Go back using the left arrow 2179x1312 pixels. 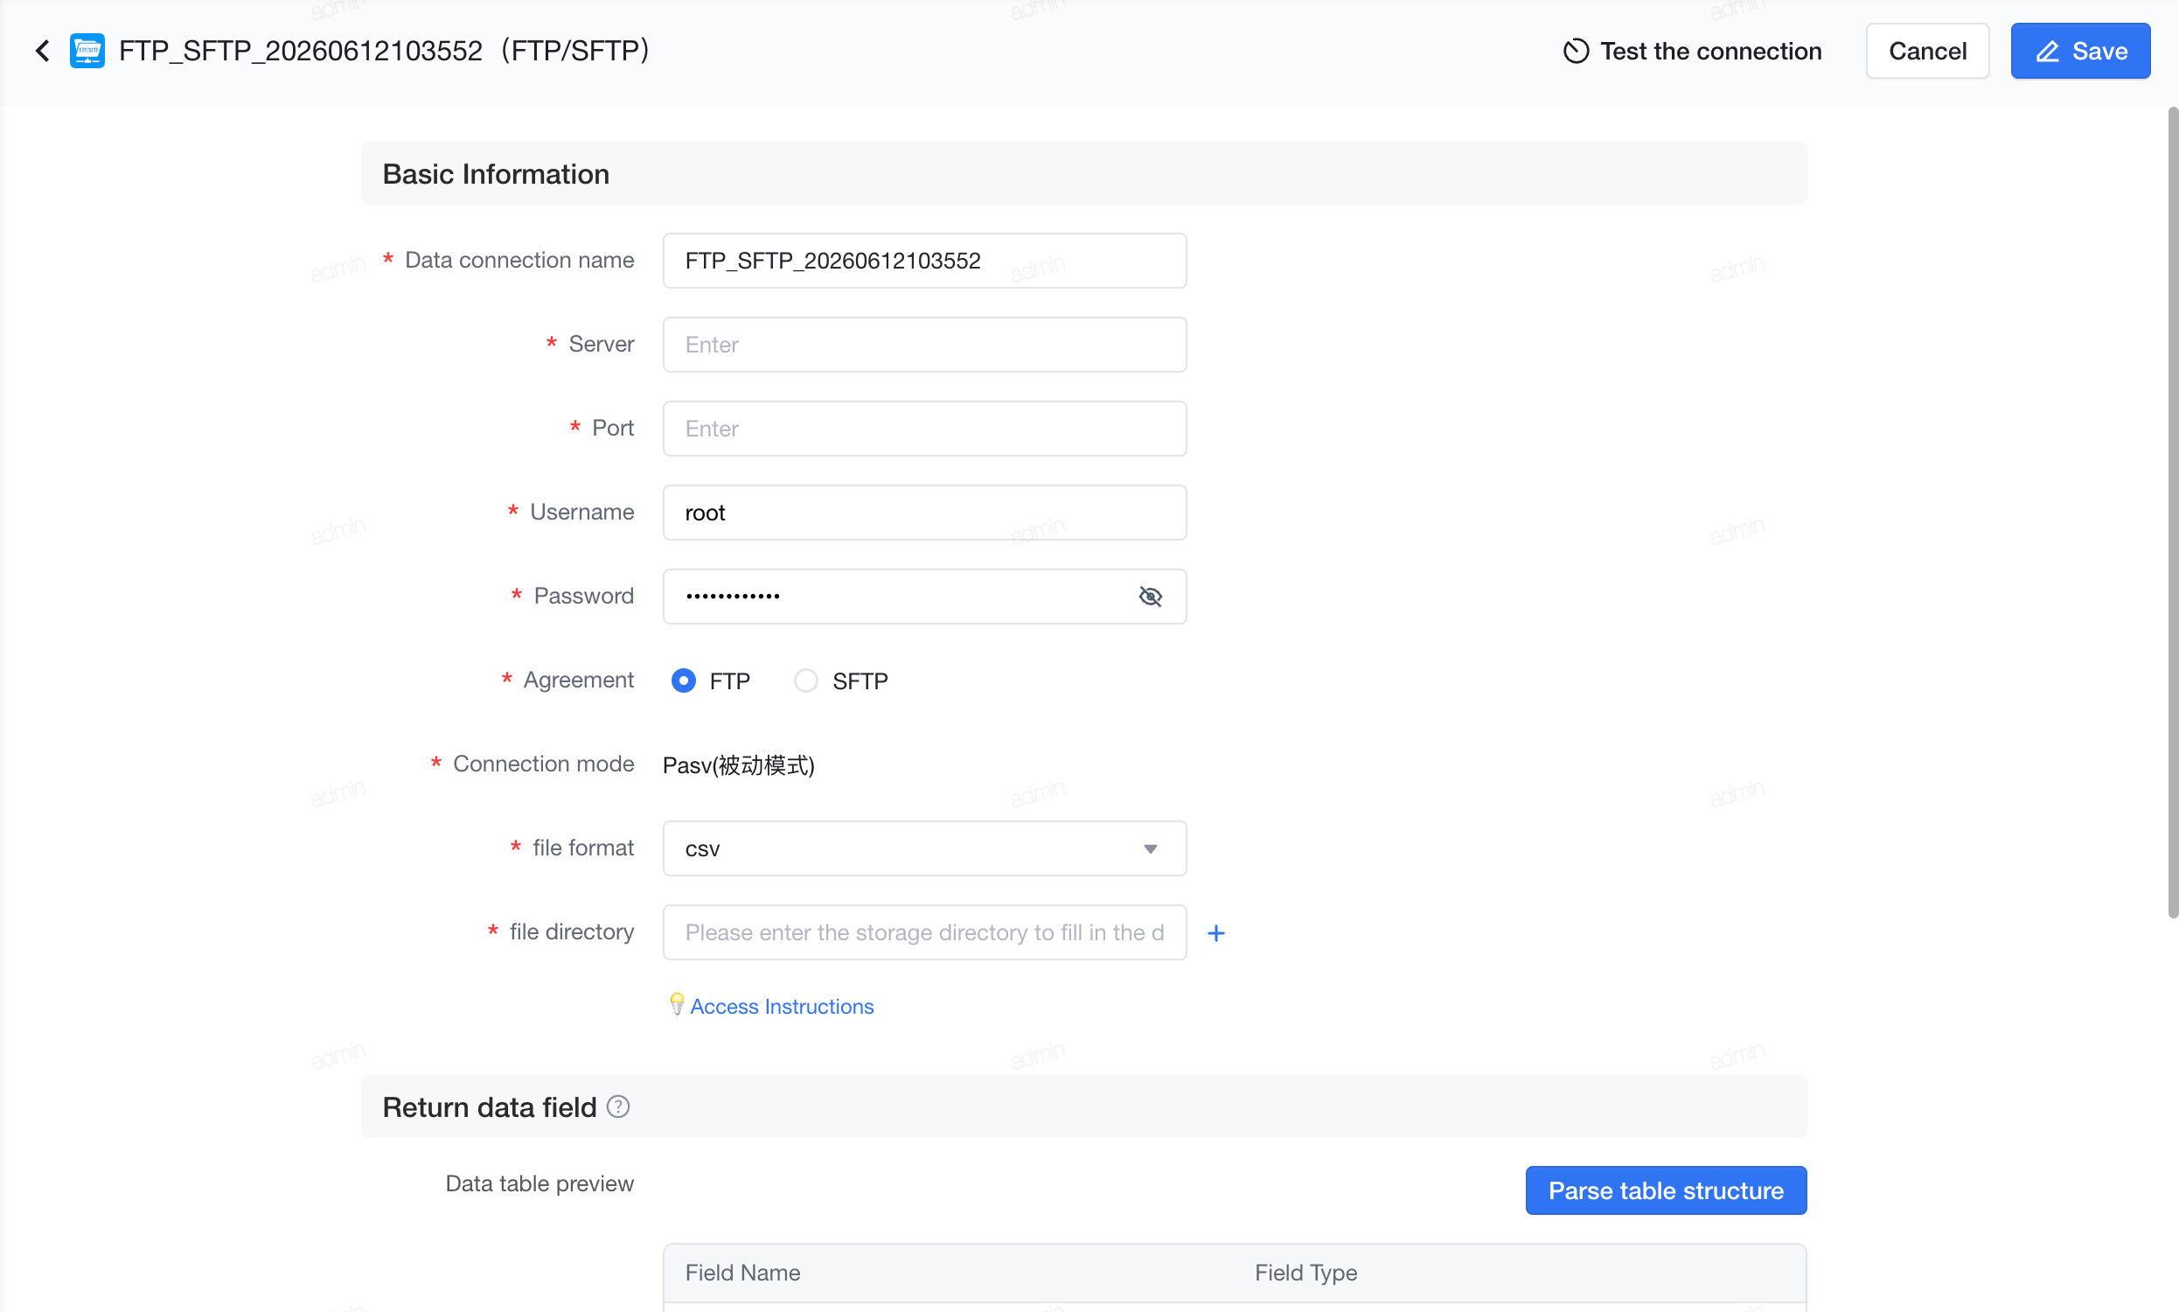pos(41,51)
